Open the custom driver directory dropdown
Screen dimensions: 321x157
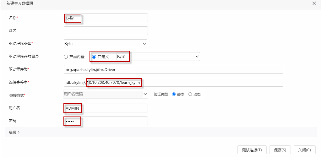point(158,57)
